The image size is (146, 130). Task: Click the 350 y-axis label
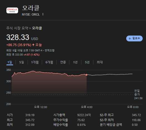click(x=8, y=70)
